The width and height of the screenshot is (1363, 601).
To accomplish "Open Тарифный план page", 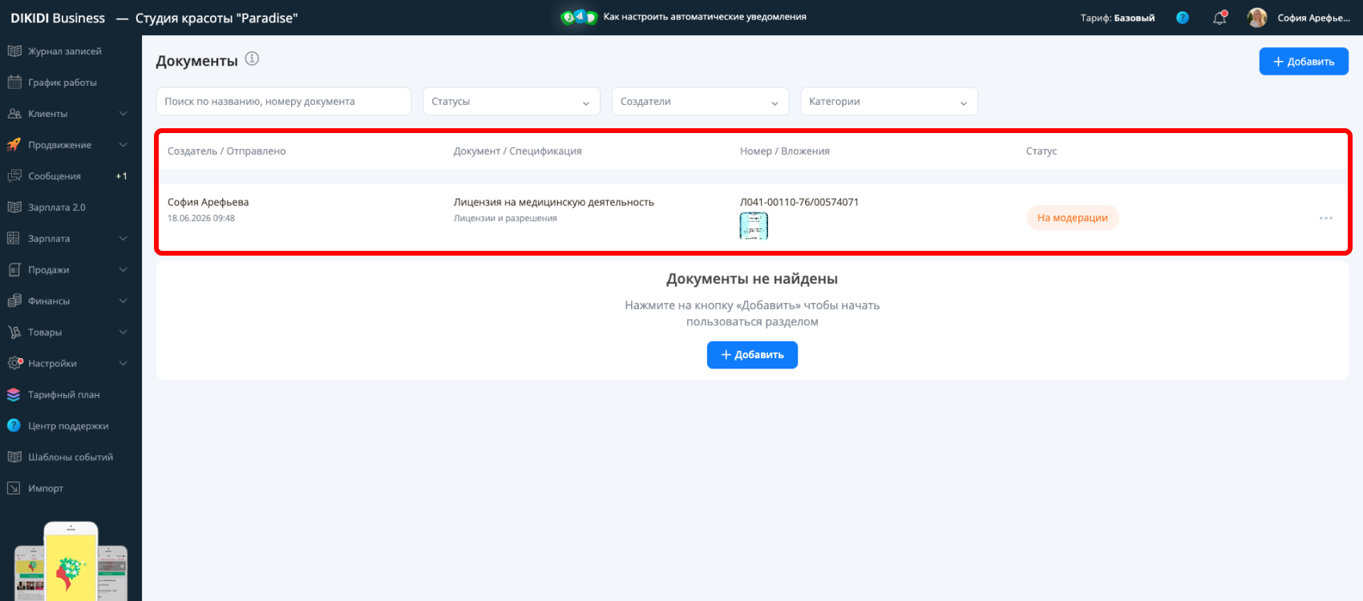I will click(64, 395).
